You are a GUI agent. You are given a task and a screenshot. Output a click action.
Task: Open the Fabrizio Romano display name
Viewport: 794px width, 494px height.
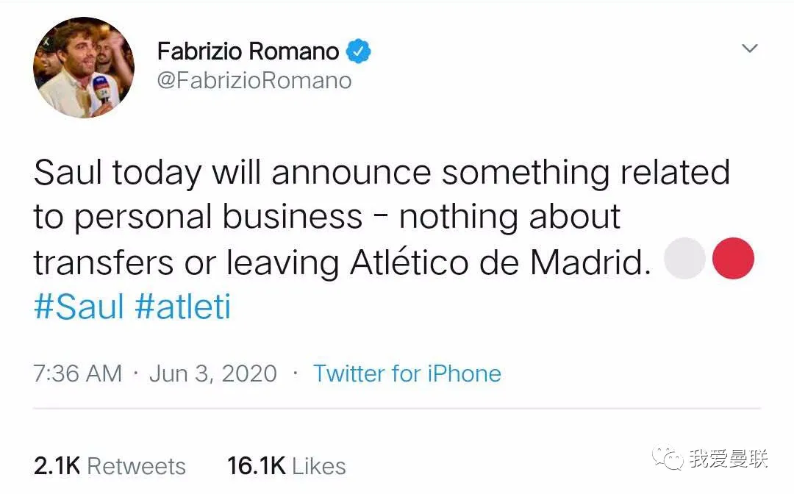pyautogui.click(x=248, y=51)
